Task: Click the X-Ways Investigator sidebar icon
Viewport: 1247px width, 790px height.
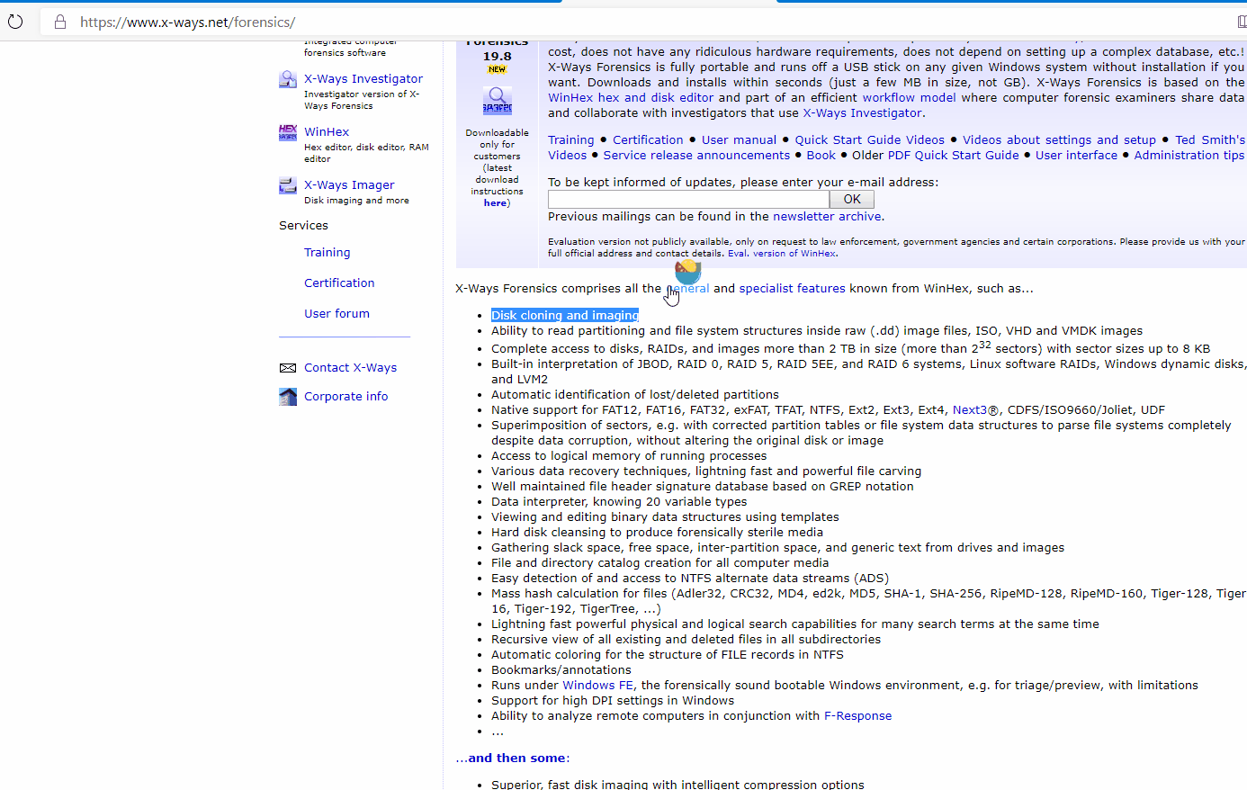Action: tap(288, 79)
